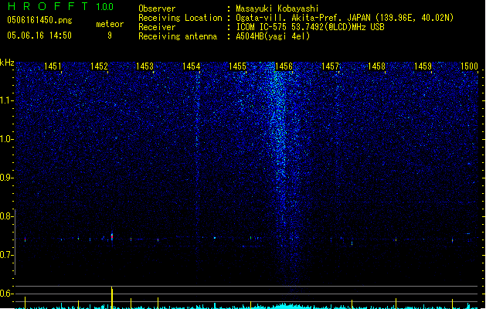Click the 'Observer' field label

click(x=157, y=8)
